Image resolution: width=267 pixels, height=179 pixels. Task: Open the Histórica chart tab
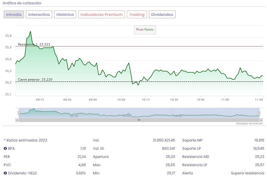click(65, 14)
